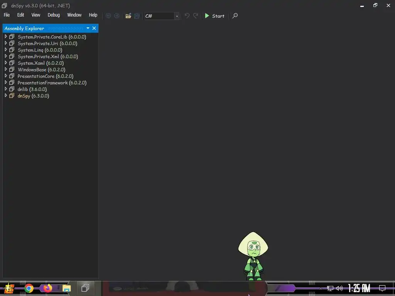This screenshot has width=395, height=296.
Task: Select System.Private.Xml (6.0.0.0) text
Action: pyautogui.click(x=48, y=56)
